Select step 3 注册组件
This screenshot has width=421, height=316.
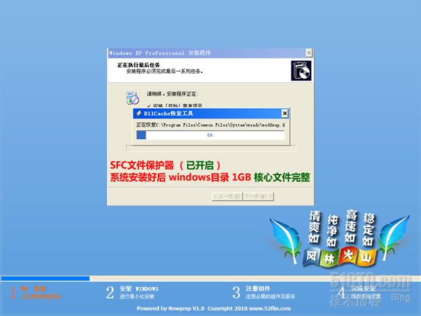pyautogui.click(x=263, y=292)
